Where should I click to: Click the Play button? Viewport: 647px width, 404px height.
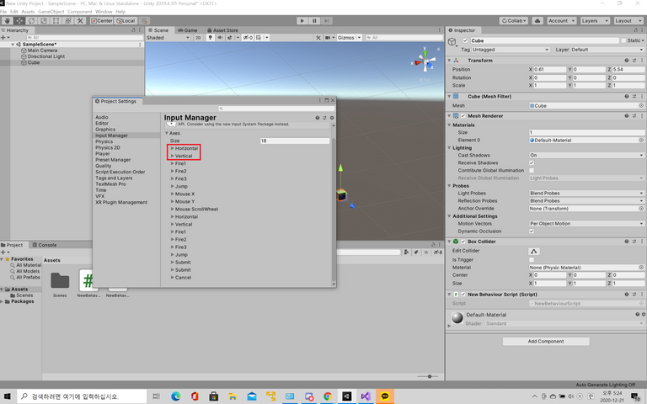coord(302,20)
